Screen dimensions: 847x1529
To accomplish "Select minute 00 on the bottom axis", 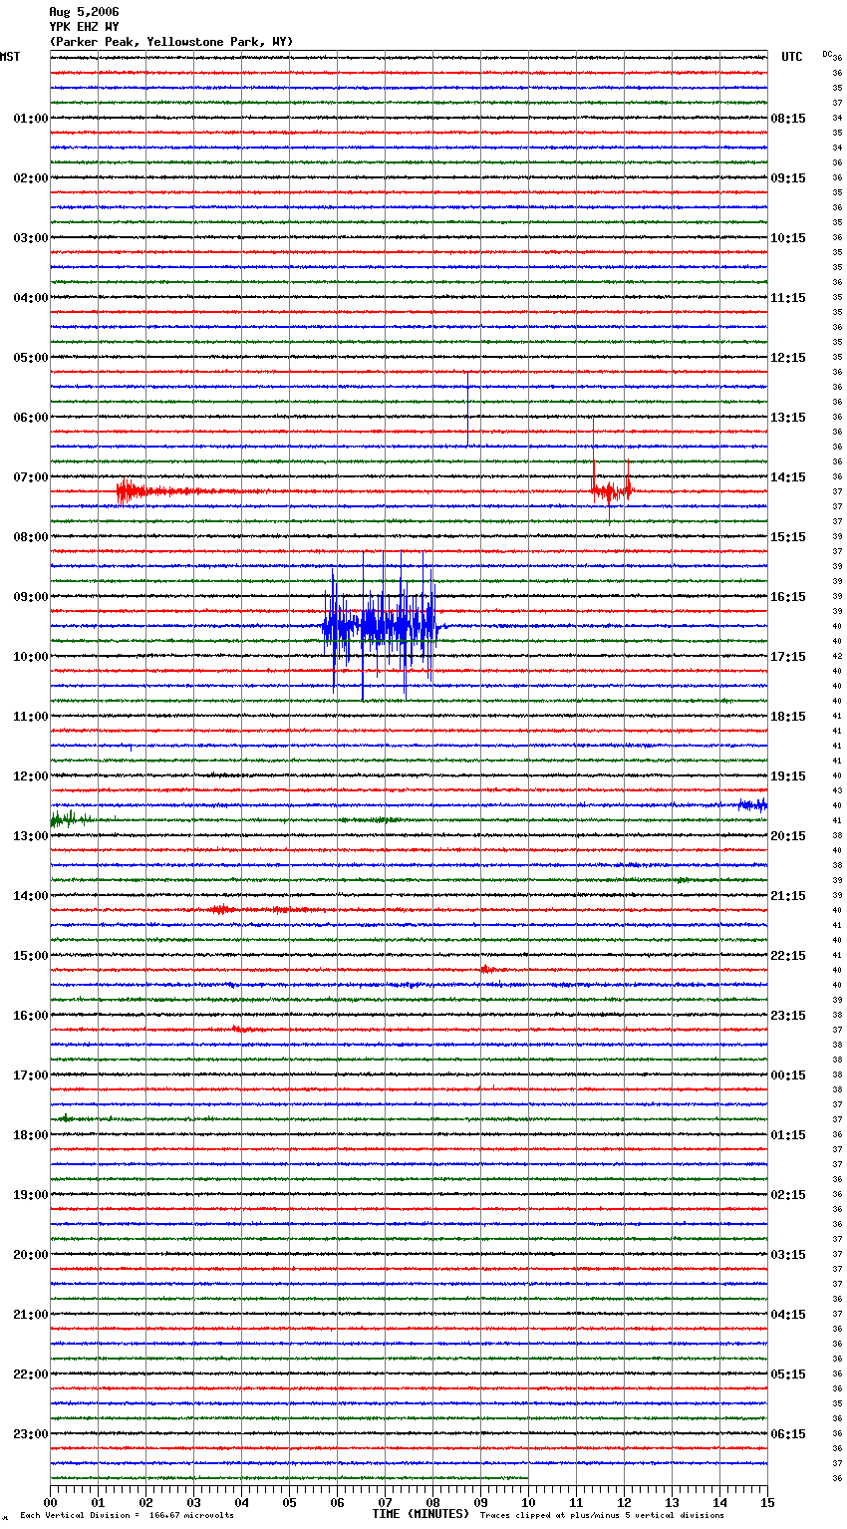I will [50, 1501].
